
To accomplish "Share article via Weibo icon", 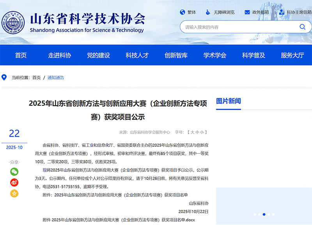I will click(x=14, y=182).
